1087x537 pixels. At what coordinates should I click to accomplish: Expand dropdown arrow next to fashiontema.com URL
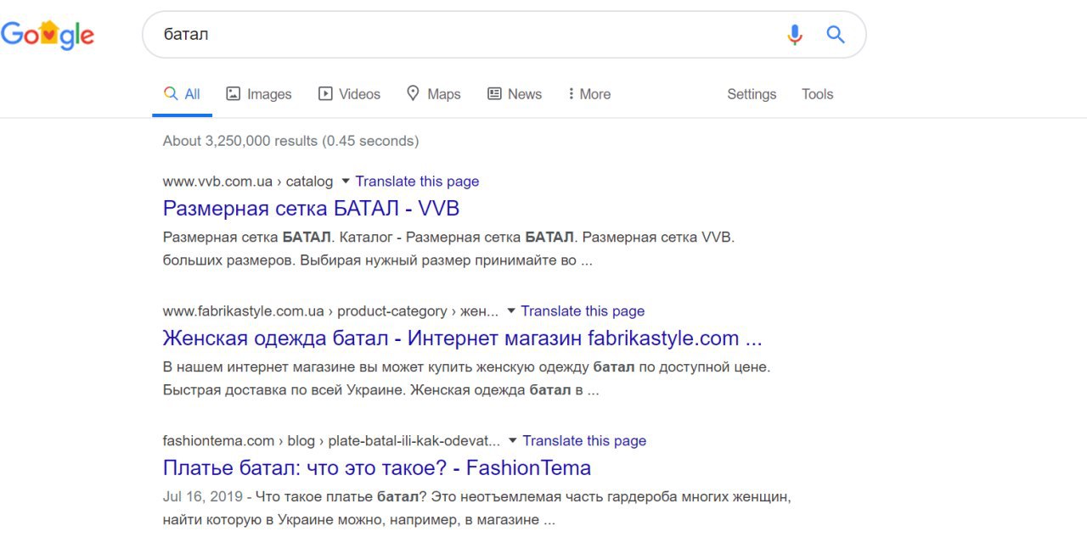pos(512,441)
